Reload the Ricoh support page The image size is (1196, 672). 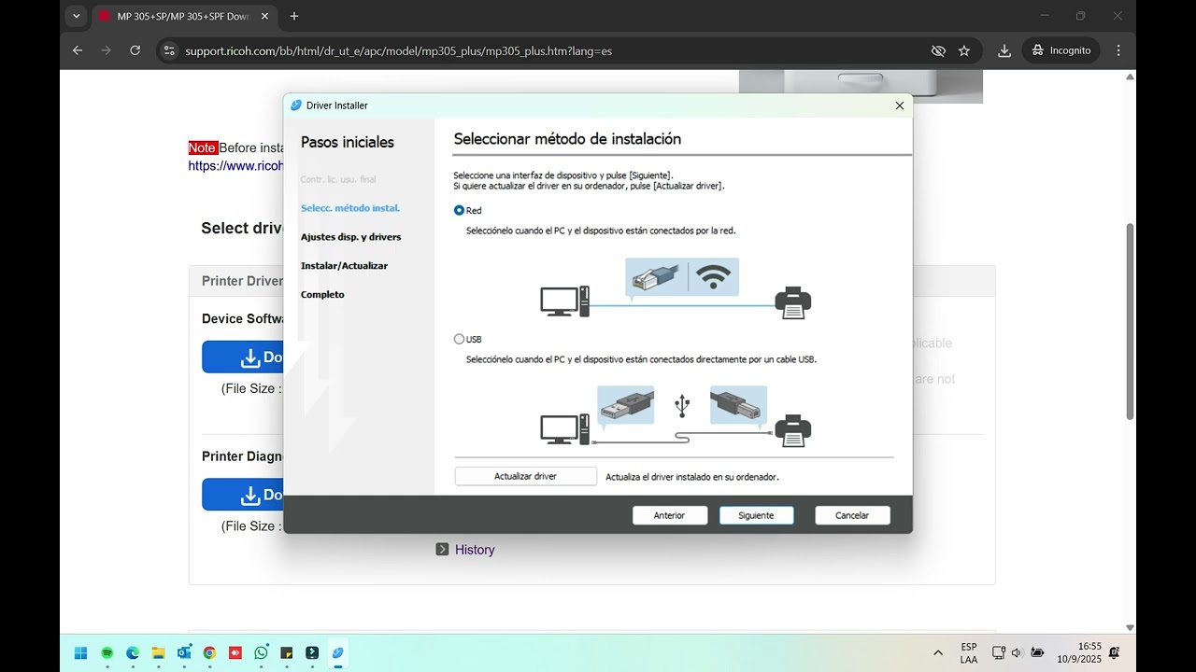coord(135,50)
